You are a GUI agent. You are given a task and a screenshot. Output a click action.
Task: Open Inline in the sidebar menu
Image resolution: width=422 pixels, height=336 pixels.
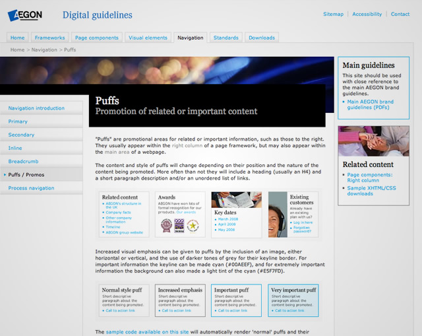pyautogui.click(x=41, y=148)
